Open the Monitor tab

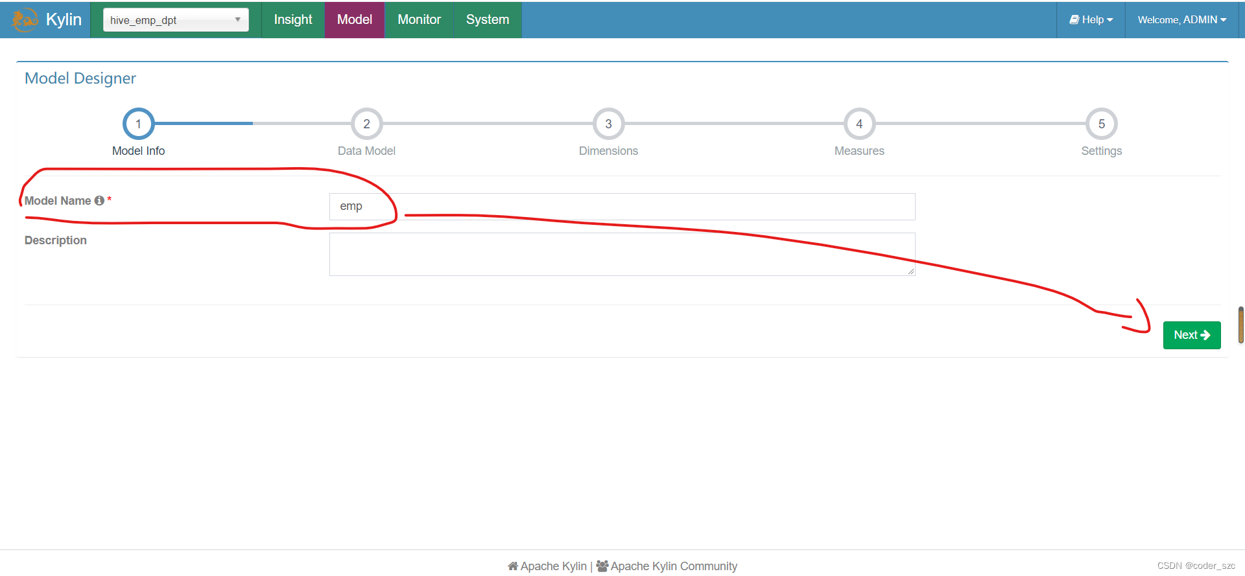click(x=419, y=19)
